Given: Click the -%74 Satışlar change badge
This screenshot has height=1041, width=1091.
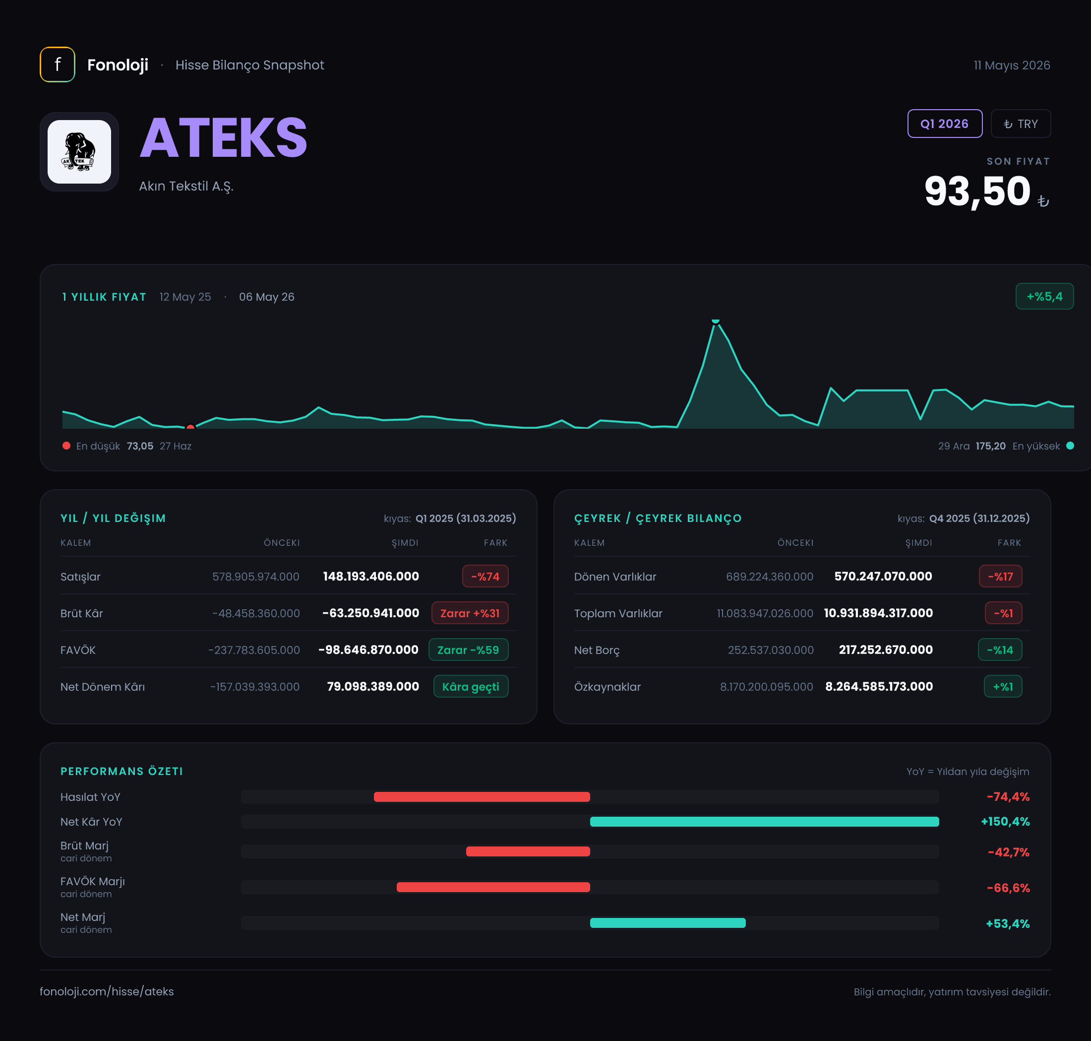Looking at the screenshot, I should pyautogui.click(x=485, y=576).
